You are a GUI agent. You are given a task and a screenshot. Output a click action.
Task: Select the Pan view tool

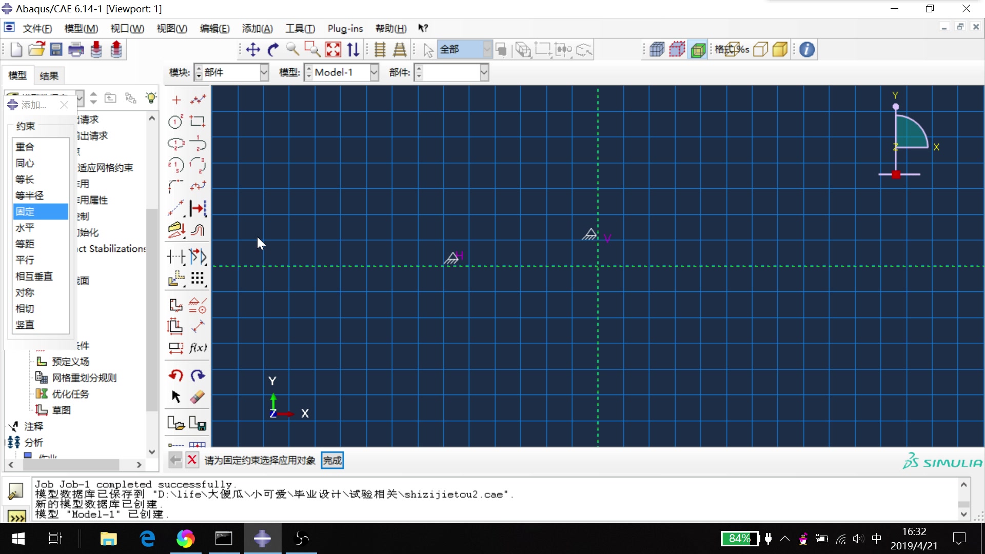pos(253,50)
